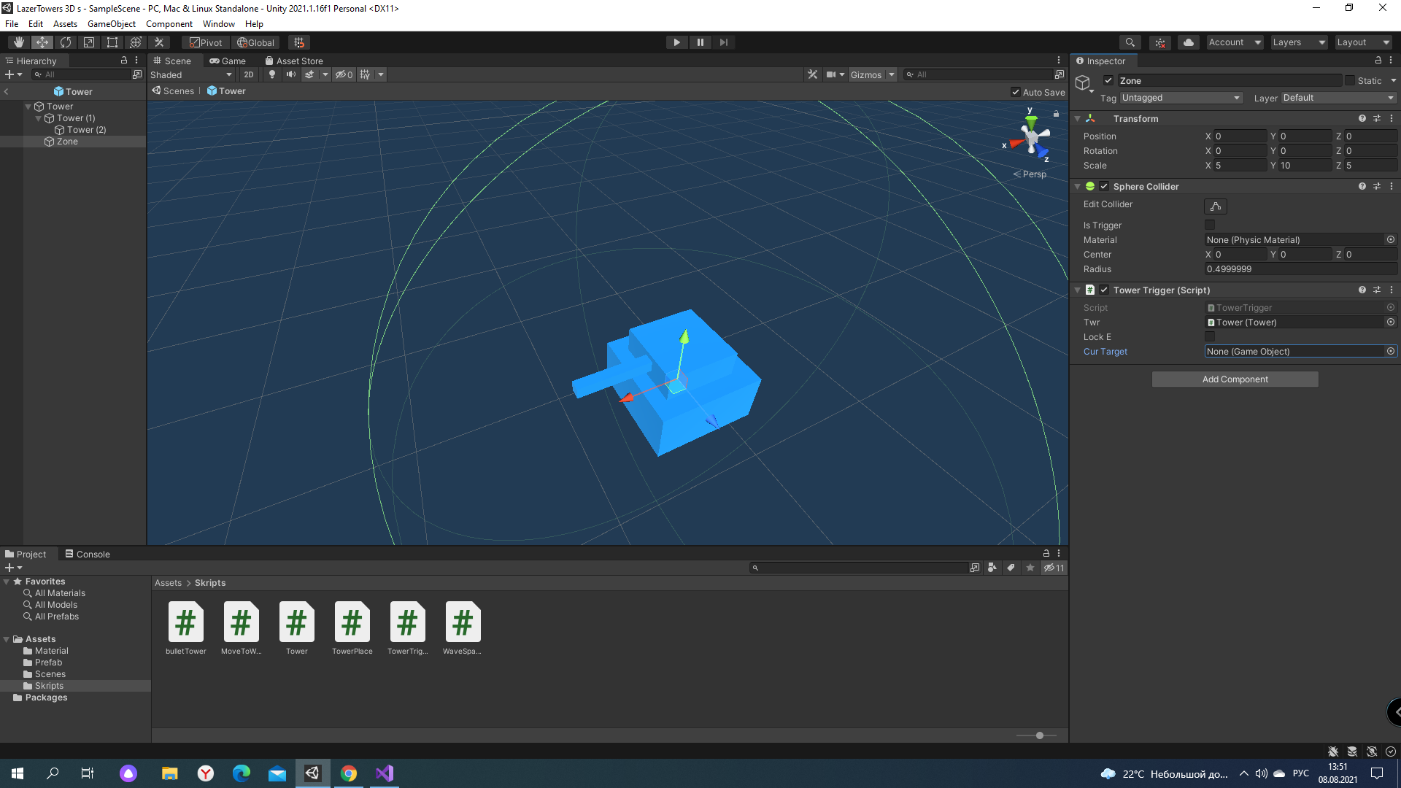The width and height of the screenshot is (1401, 788).
Task: Click the Pause button
Action: 700,42
